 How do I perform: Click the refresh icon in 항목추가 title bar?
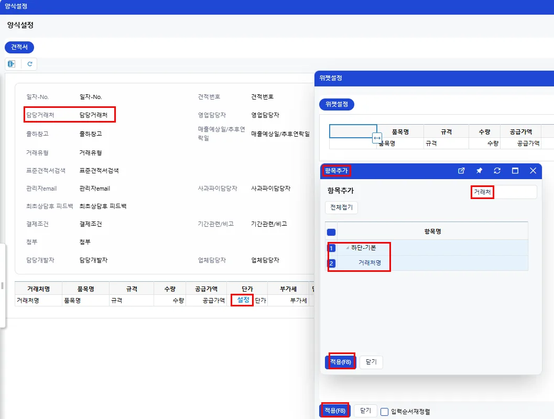click(x=497, y=171)
